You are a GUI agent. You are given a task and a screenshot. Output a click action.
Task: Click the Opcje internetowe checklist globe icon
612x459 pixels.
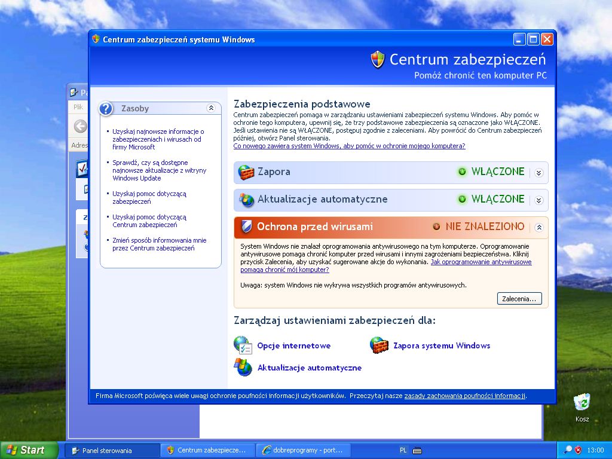point(243,345)
